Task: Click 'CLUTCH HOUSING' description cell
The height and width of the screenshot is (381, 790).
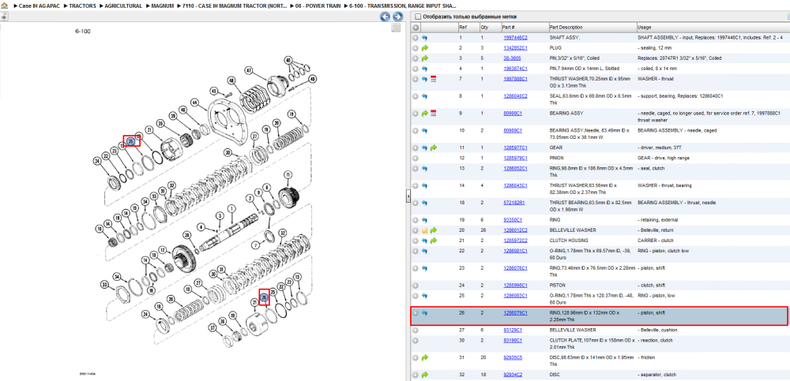Action: (568, 241)
